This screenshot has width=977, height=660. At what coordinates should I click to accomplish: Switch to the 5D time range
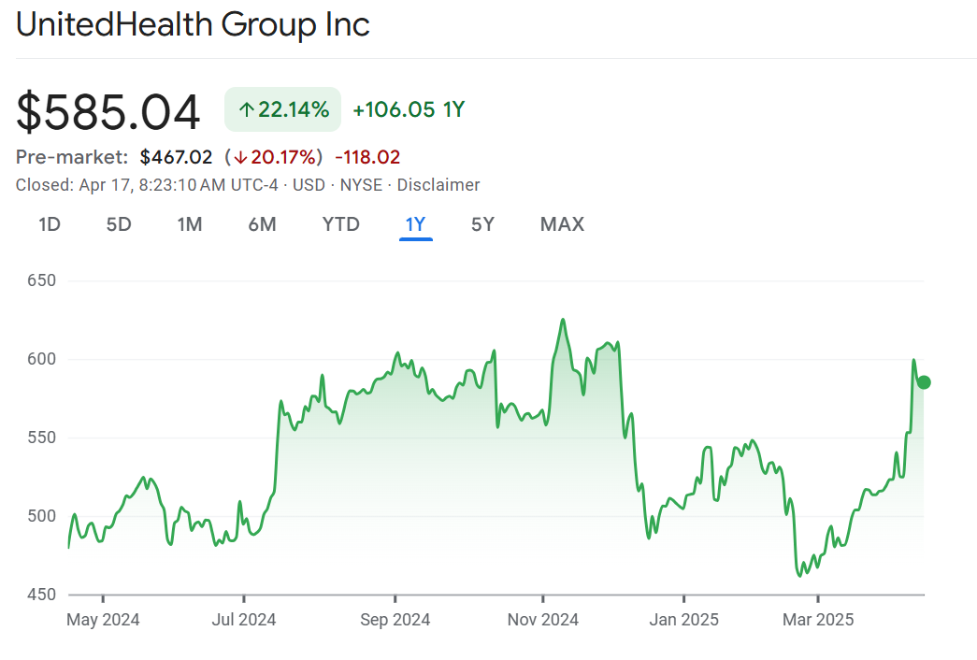click(119, 224)
